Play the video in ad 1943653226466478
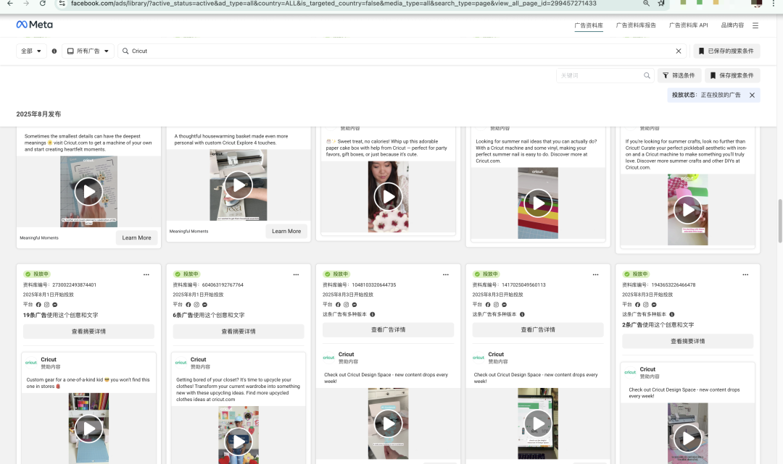783x464 pixels. tap(688, 439)
